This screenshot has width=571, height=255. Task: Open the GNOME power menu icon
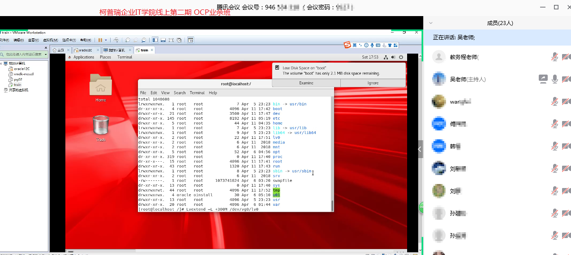click(401, 57)
